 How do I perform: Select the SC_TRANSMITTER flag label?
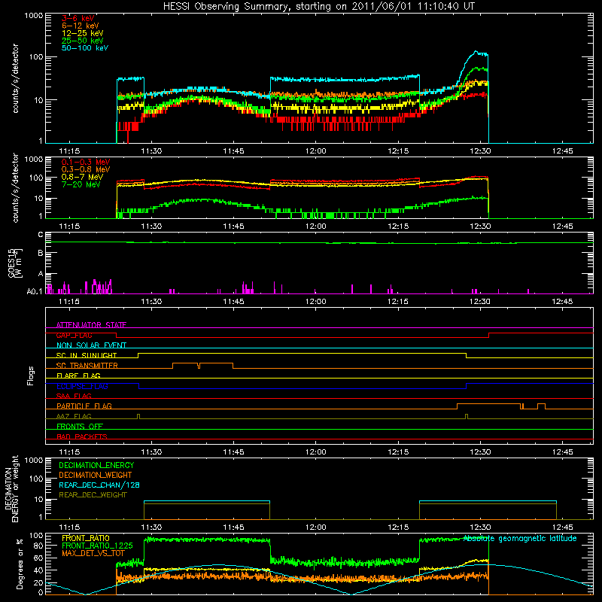tap(87, 366)
